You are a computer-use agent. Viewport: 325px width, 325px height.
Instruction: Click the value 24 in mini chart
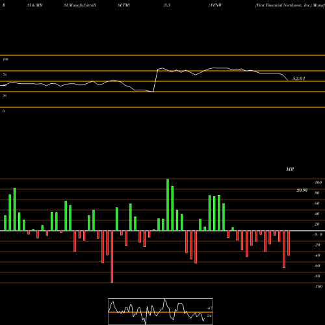(x=209, y=316)
